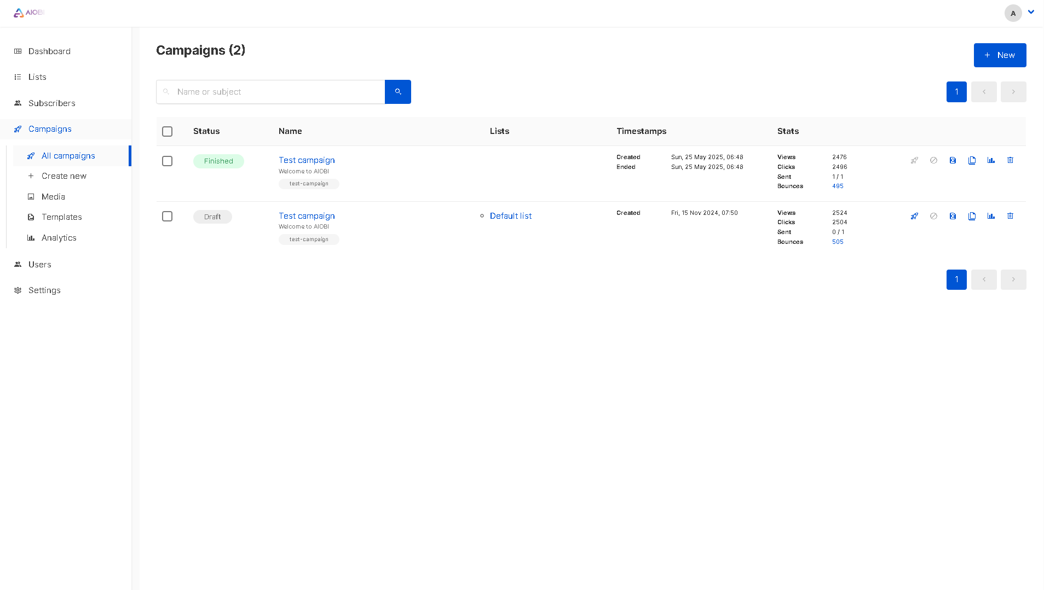Select the Draft campaign's row checkbox
Viewport: 1044px width, 590px height.
pos(167,216)
